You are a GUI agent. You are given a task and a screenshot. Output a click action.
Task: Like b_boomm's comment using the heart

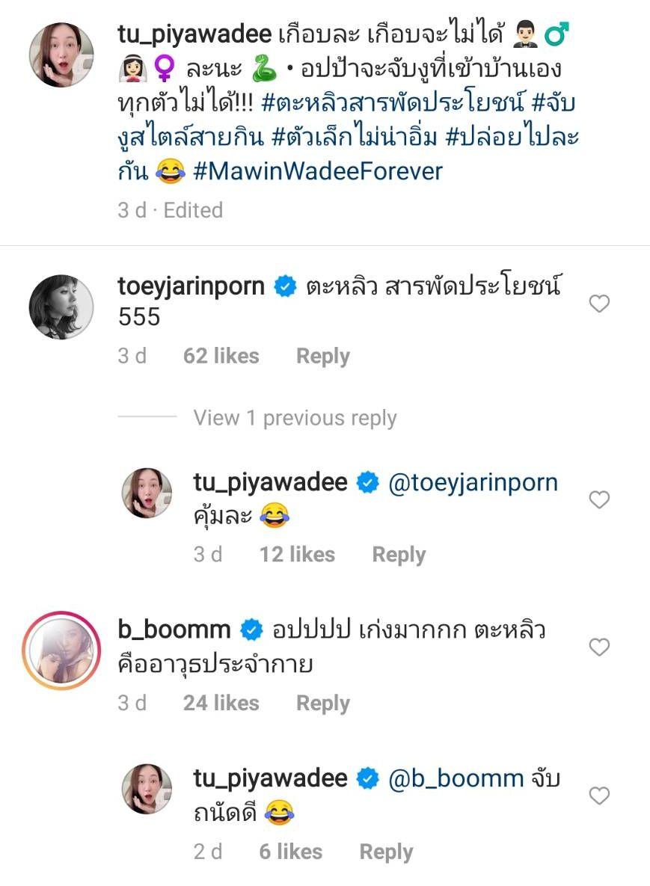(x=599, y=647)
